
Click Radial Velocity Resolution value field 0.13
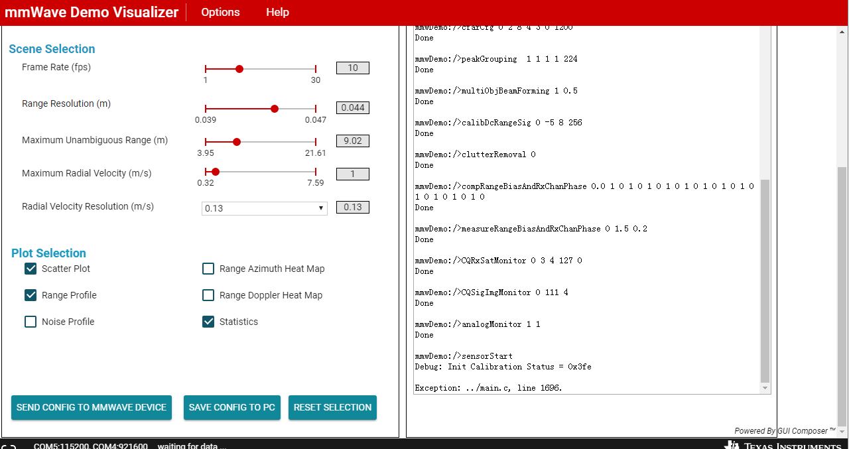(353, 207)
